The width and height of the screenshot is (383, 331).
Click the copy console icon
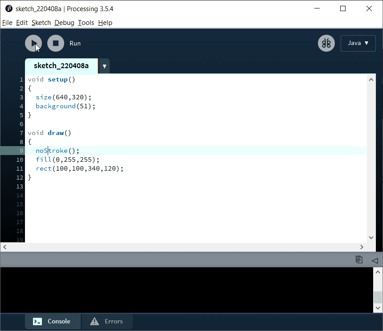coord(359,260)
